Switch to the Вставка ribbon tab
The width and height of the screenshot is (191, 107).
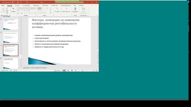17,5
